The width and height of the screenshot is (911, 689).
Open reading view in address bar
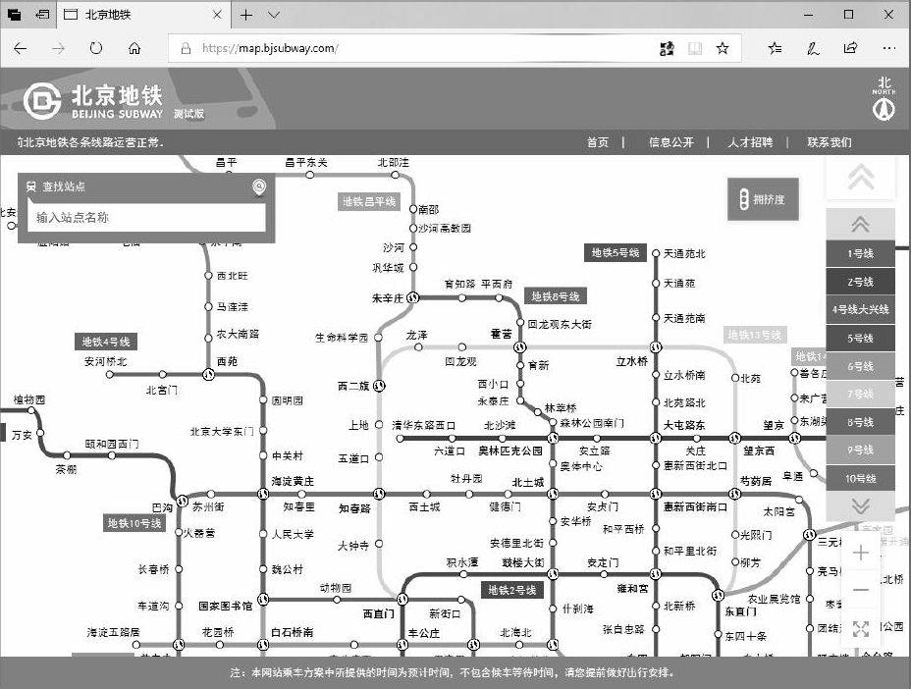[695, 48]
